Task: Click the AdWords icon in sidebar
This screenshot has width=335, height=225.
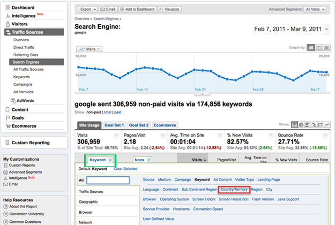Action: [x=13, y=101]
